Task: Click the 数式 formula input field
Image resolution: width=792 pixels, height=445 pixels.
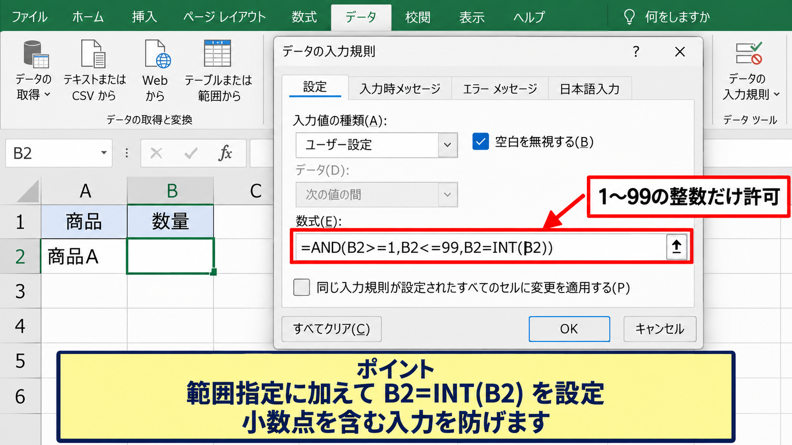Action: [x=480, y=247]
